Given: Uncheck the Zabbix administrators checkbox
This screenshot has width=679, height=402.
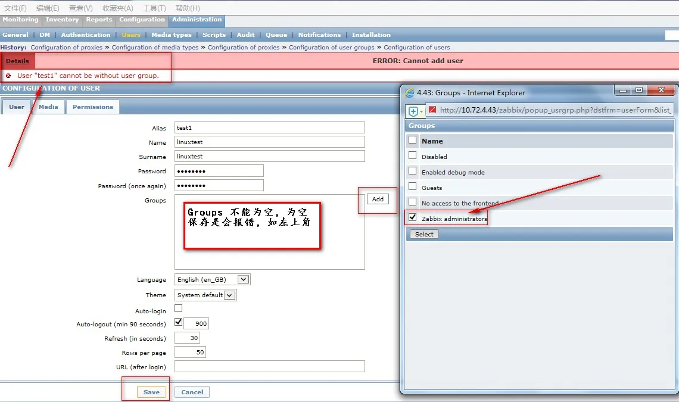Looking at the screenshot, I should point(413,217).
